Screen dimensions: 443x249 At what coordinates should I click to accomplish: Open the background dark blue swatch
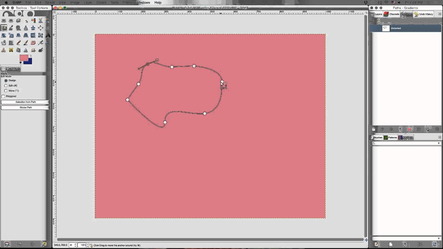[x=29, y=62]
